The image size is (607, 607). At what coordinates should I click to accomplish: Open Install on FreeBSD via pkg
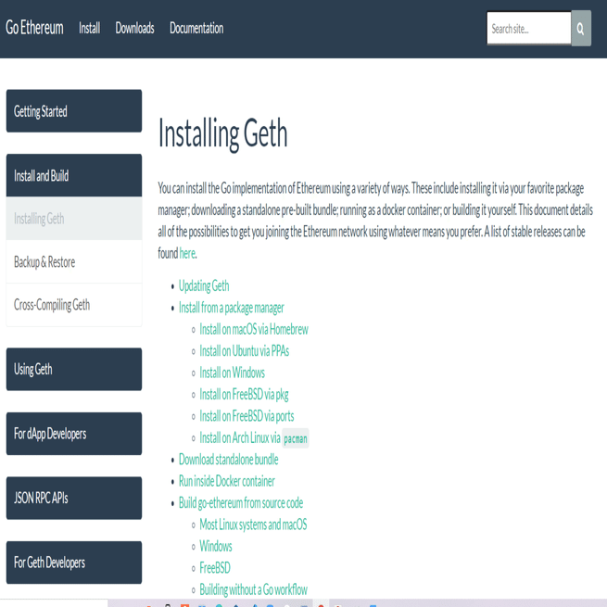(244, 395)
